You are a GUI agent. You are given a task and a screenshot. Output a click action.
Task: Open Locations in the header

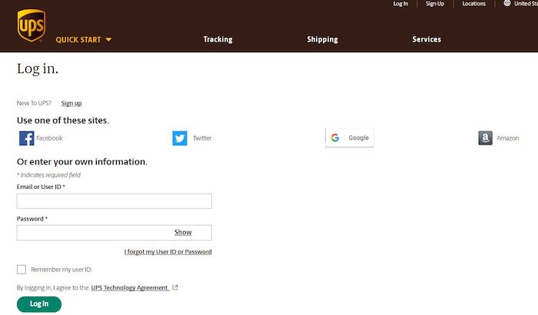(474, 4)
